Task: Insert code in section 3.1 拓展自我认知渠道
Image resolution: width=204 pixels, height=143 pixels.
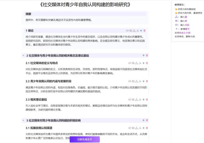Action: pyautogui.click(x=130, y=128)
